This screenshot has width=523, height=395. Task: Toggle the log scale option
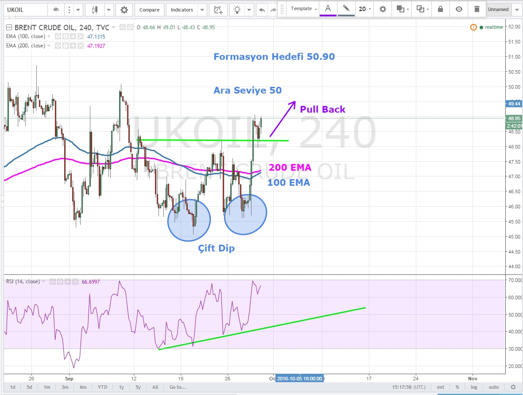click(x=474, y=387)
